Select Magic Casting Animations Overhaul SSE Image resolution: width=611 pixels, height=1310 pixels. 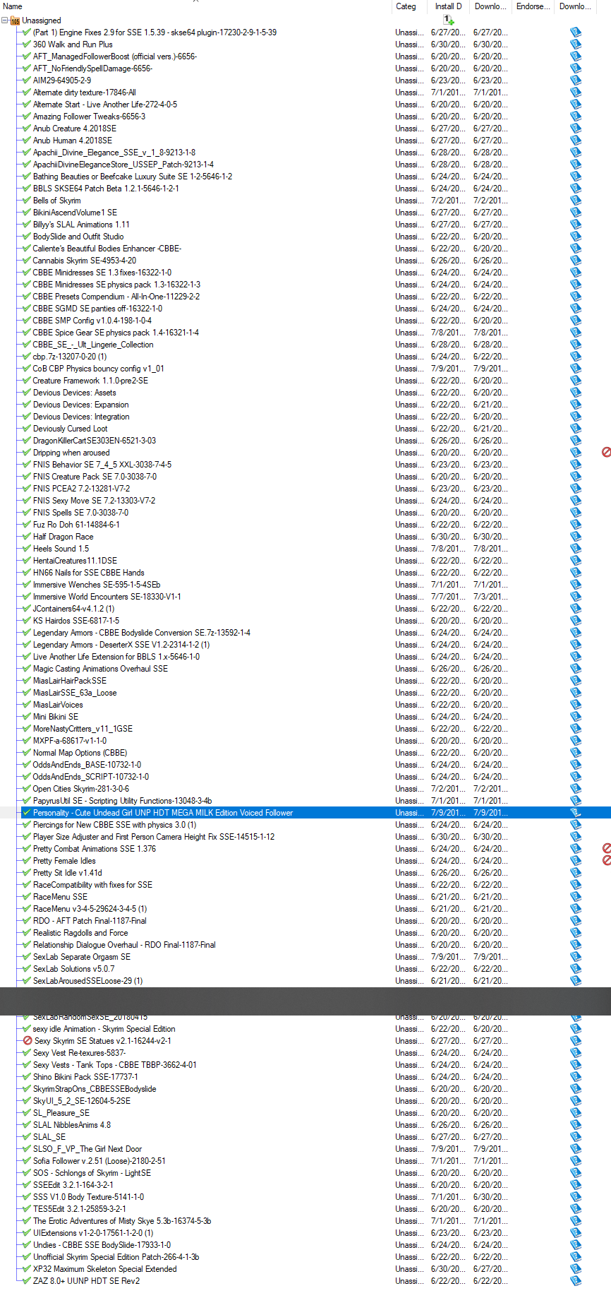100,669
